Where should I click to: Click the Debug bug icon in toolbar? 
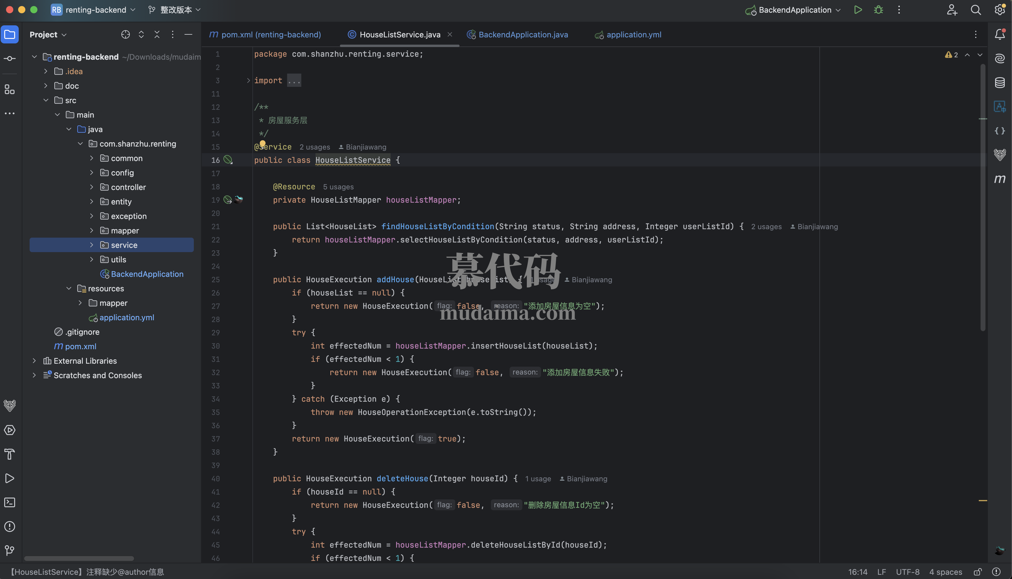click(878, 10)
